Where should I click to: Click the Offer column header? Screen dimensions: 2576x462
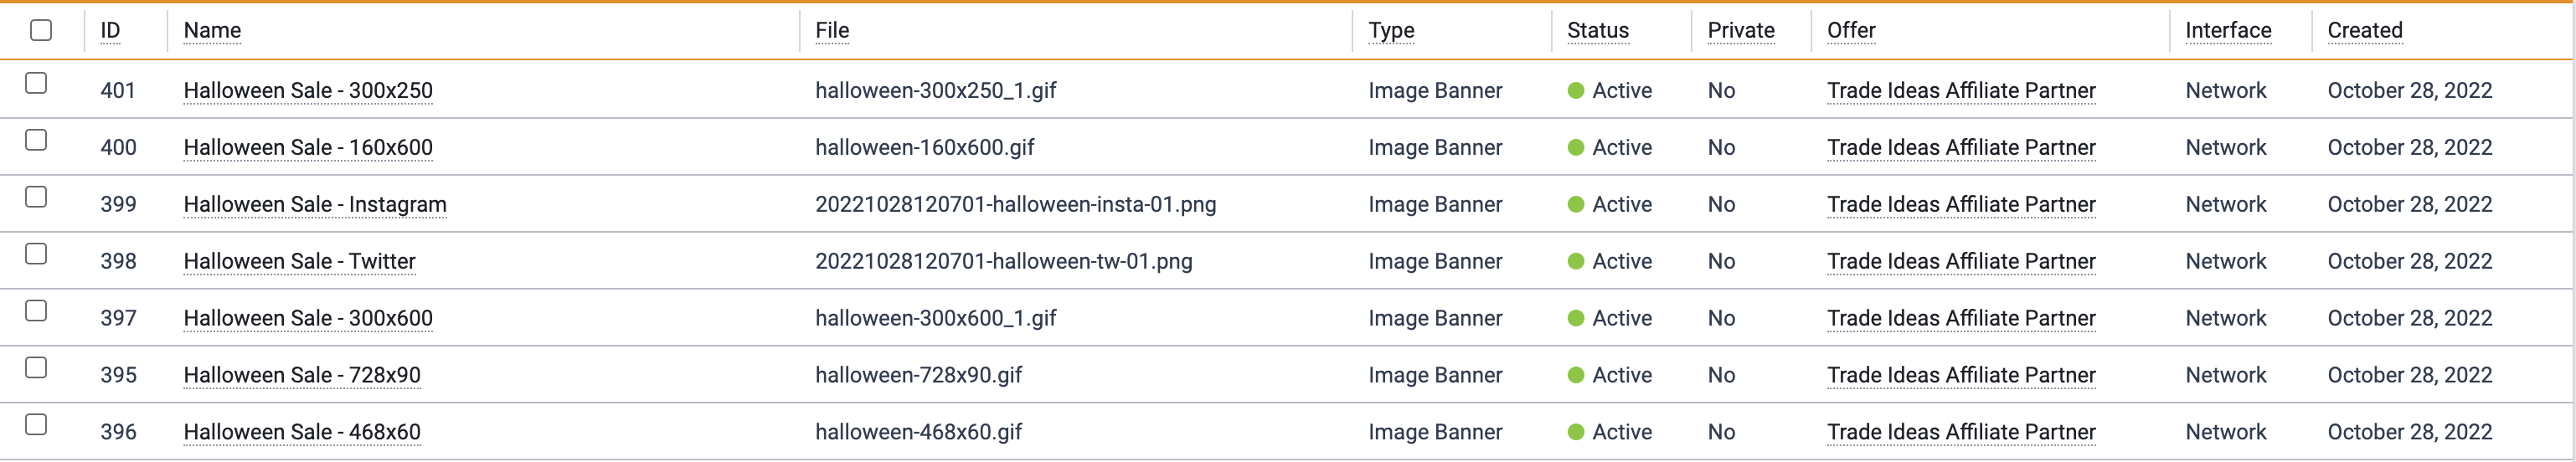pos(1851,31)
